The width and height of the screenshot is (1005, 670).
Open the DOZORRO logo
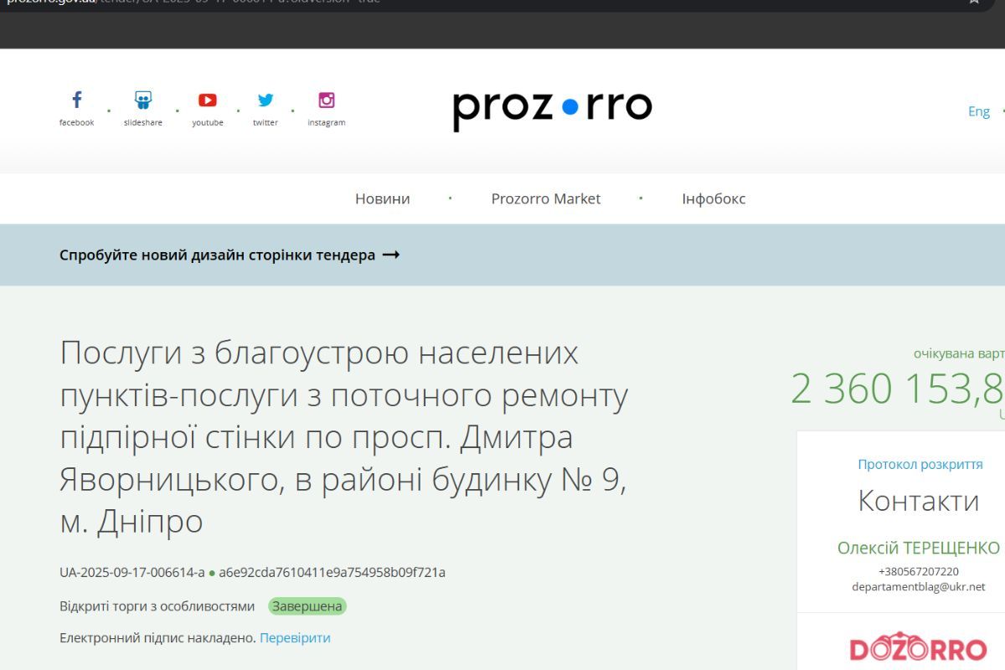point(919,647)
